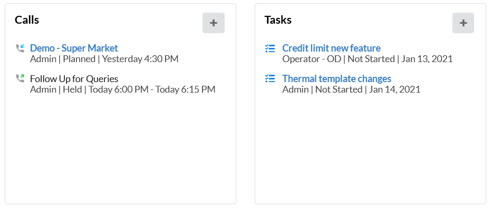492x210 pixels.
Task: Click the checklist icon beside Credit limit new feature
Action: pyautogui.click(x=270, y=48)
